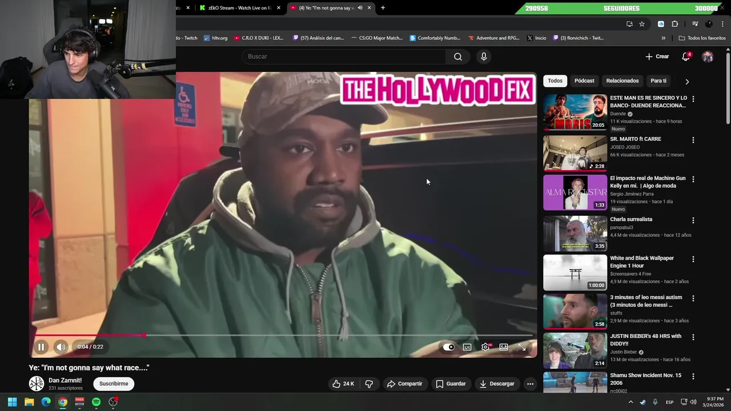The width and height of the screenshot is (731, 411).
Task: Open more actions menu beside Descargar
Action: pos(530,384)
